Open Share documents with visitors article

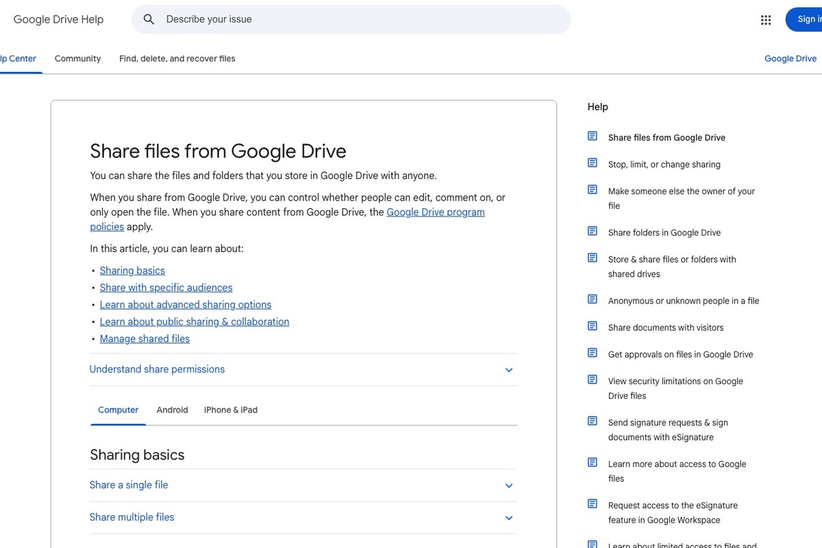pos(666,327)
